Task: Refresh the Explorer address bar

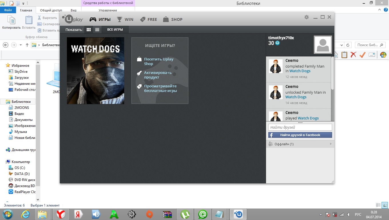Action: pyautogui.click(x=348, y=45)
